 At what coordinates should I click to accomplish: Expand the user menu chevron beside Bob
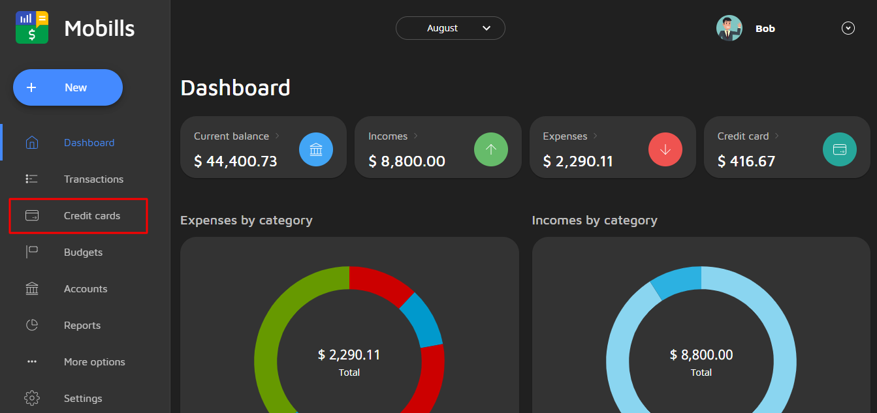848,28
